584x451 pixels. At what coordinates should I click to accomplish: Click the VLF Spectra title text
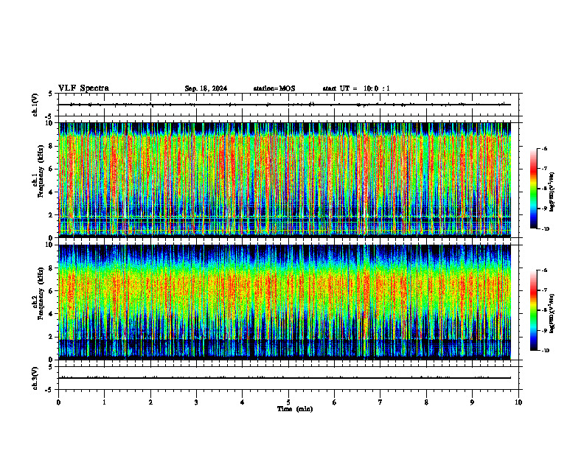[x=83, y=88]
